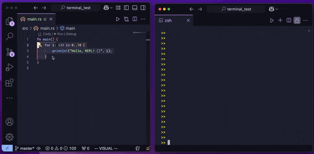Close the main.rs tab

[x=51, y=19]
